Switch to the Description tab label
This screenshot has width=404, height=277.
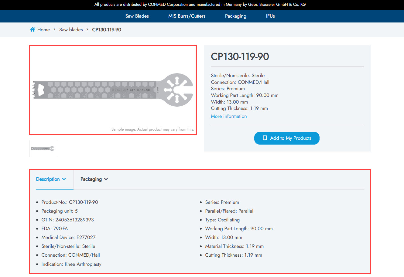click(48, 179)
